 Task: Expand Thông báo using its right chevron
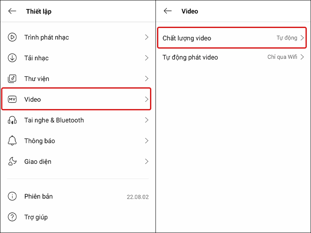click(x=147, y=141)
